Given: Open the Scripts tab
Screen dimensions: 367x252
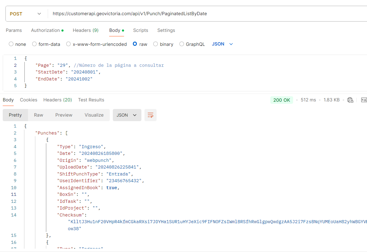Looking at the screenshot, I should 140,30.
